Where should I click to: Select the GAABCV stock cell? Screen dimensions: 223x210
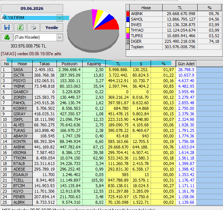click(22, 92)
